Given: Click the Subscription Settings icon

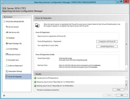Looking at the screenshot, I should click(7, 71).
